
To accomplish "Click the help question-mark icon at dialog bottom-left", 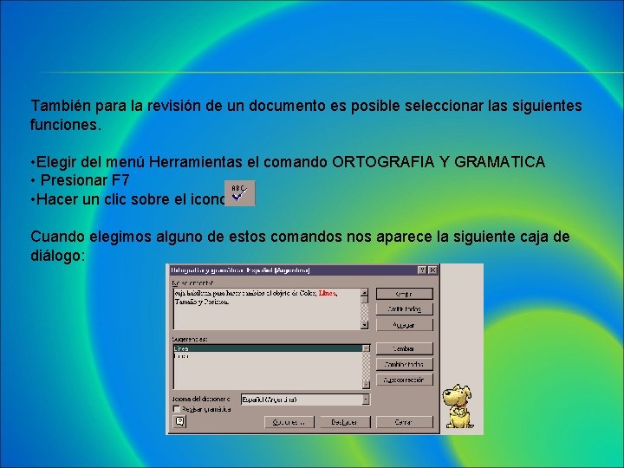I will [179, 421].
